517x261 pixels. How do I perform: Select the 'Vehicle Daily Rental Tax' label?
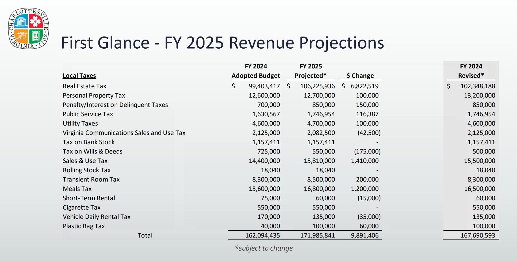tap(97, 217)
